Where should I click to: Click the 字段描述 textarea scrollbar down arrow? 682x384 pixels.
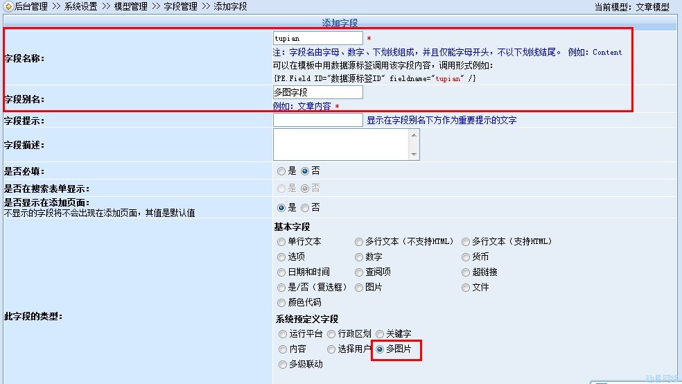tap(414, 155)
